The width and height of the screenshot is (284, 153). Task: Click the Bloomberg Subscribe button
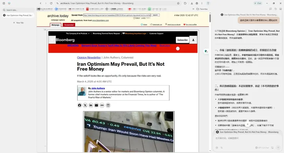[x=182, y=40]
